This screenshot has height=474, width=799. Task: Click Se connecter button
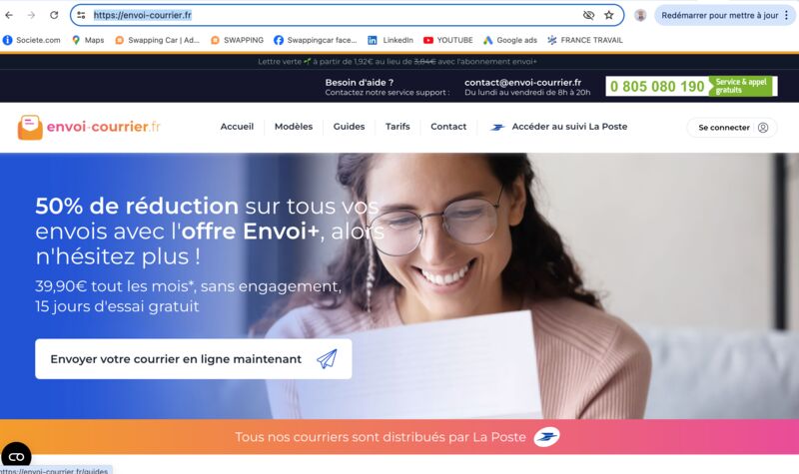click(732, 128)
